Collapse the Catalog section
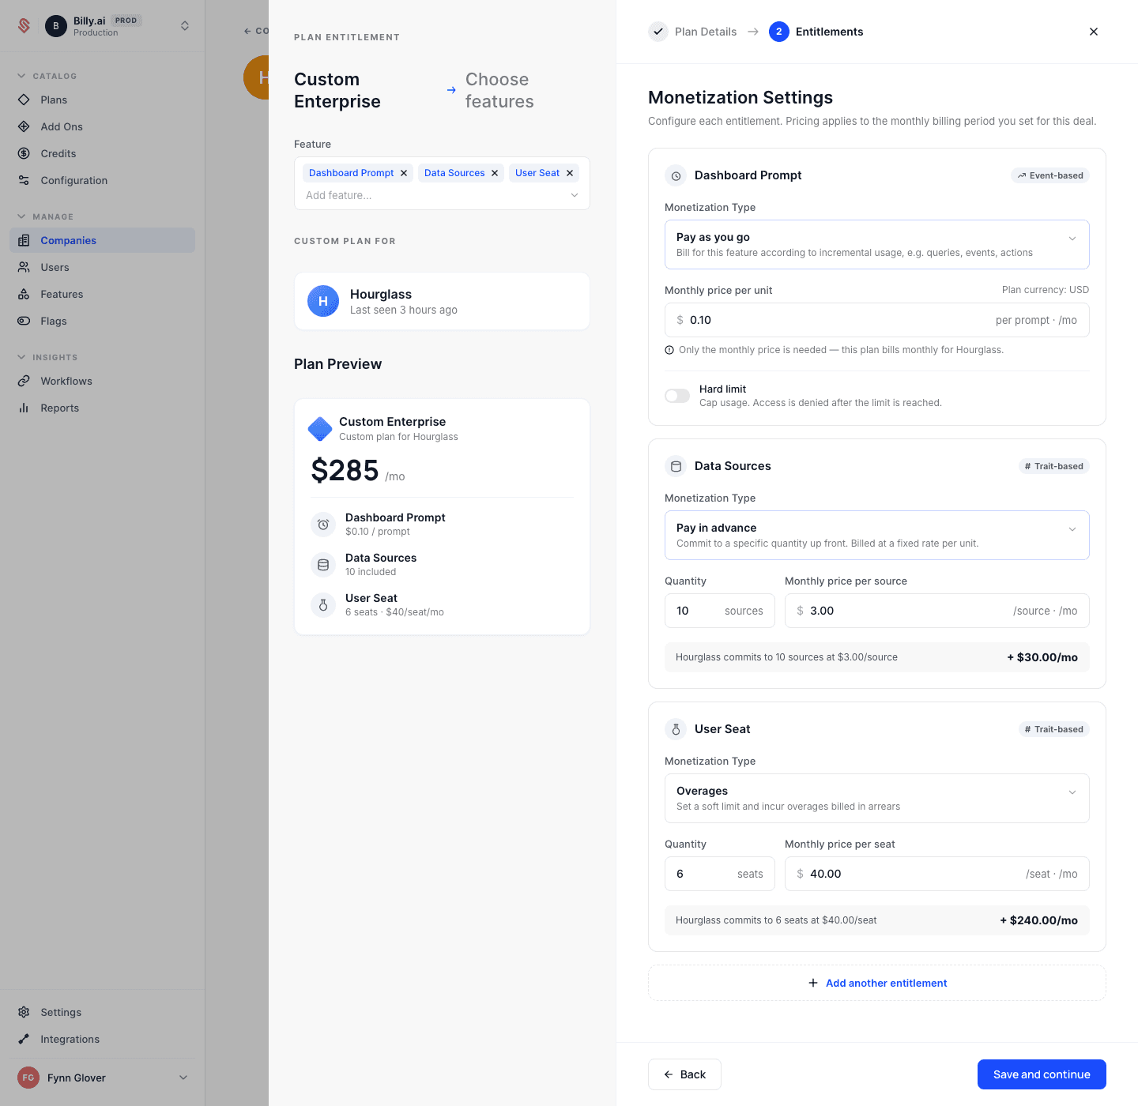Viewport: 1138px width, 1106px height. coord(21,76)
